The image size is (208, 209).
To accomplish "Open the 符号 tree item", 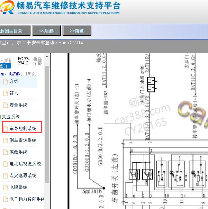I will click(x=14, y=93).
